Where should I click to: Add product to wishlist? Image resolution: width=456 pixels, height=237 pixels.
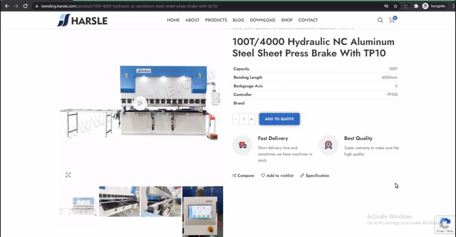[x=277, y=175]
